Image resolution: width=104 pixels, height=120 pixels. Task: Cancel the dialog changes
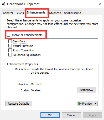point(71,115)
